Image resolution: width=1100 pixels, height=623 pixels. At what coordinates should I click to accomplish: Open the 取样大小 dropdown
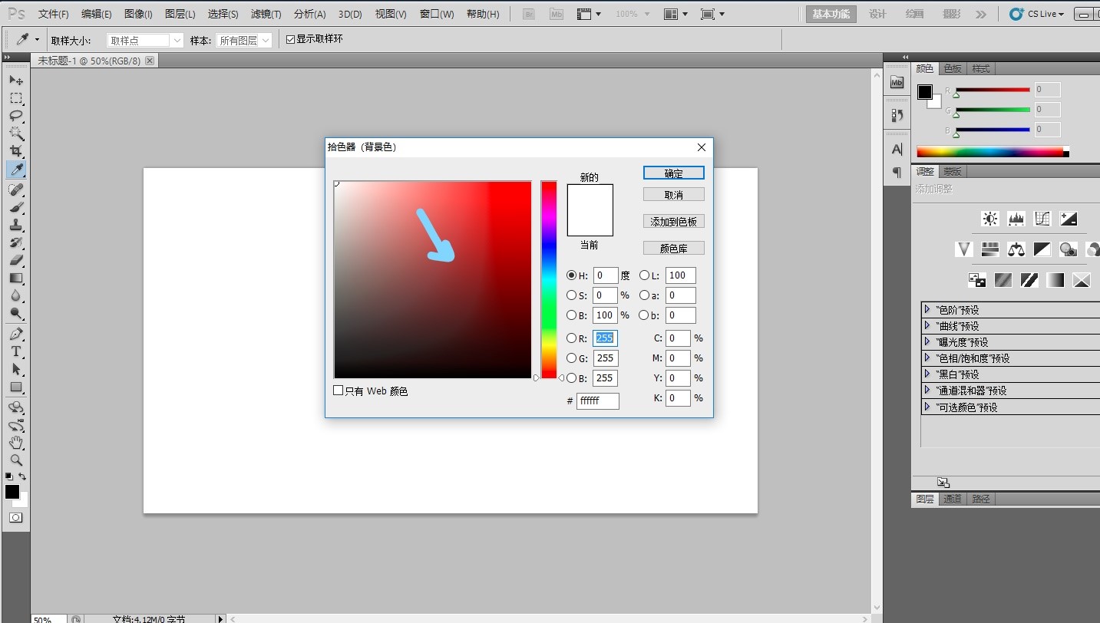tap(145, 41)
